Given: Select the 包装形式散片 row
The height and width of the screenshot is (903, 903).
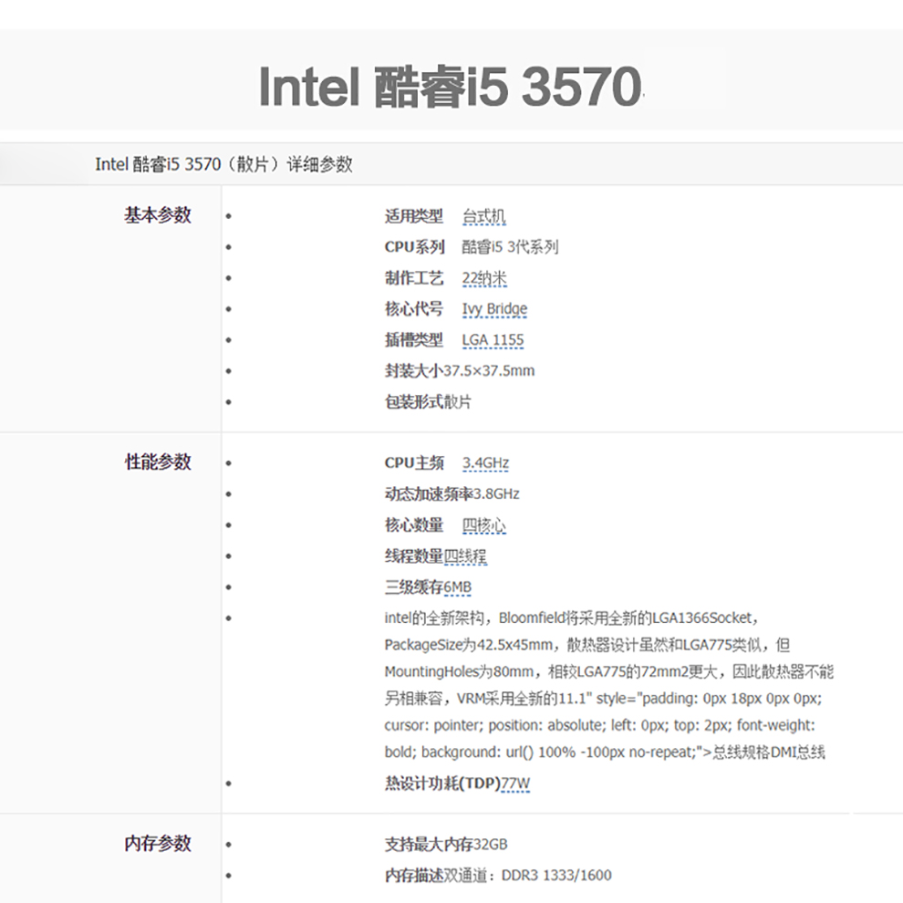Looking at the screenshot, I should pyautogui.click(x=428, y=402).
